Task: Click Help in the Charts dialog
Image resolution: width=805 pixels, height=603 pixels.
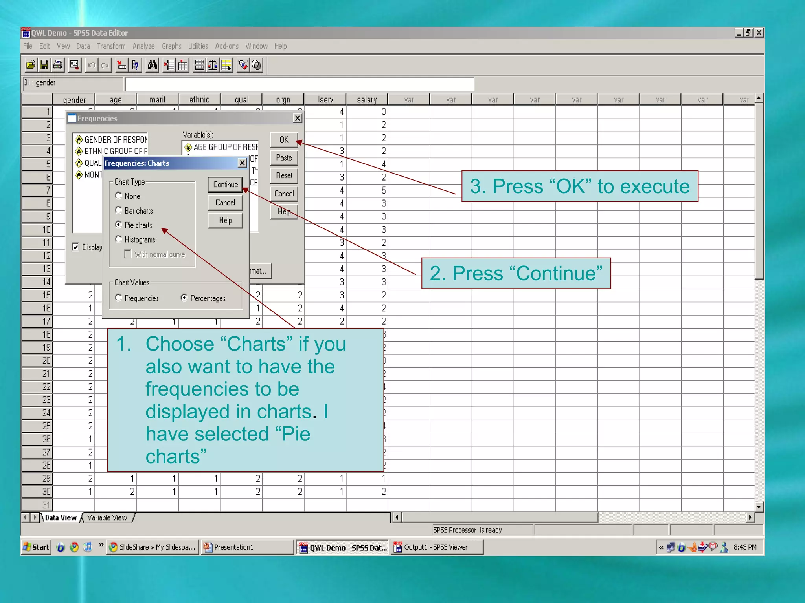Action: 225,221
